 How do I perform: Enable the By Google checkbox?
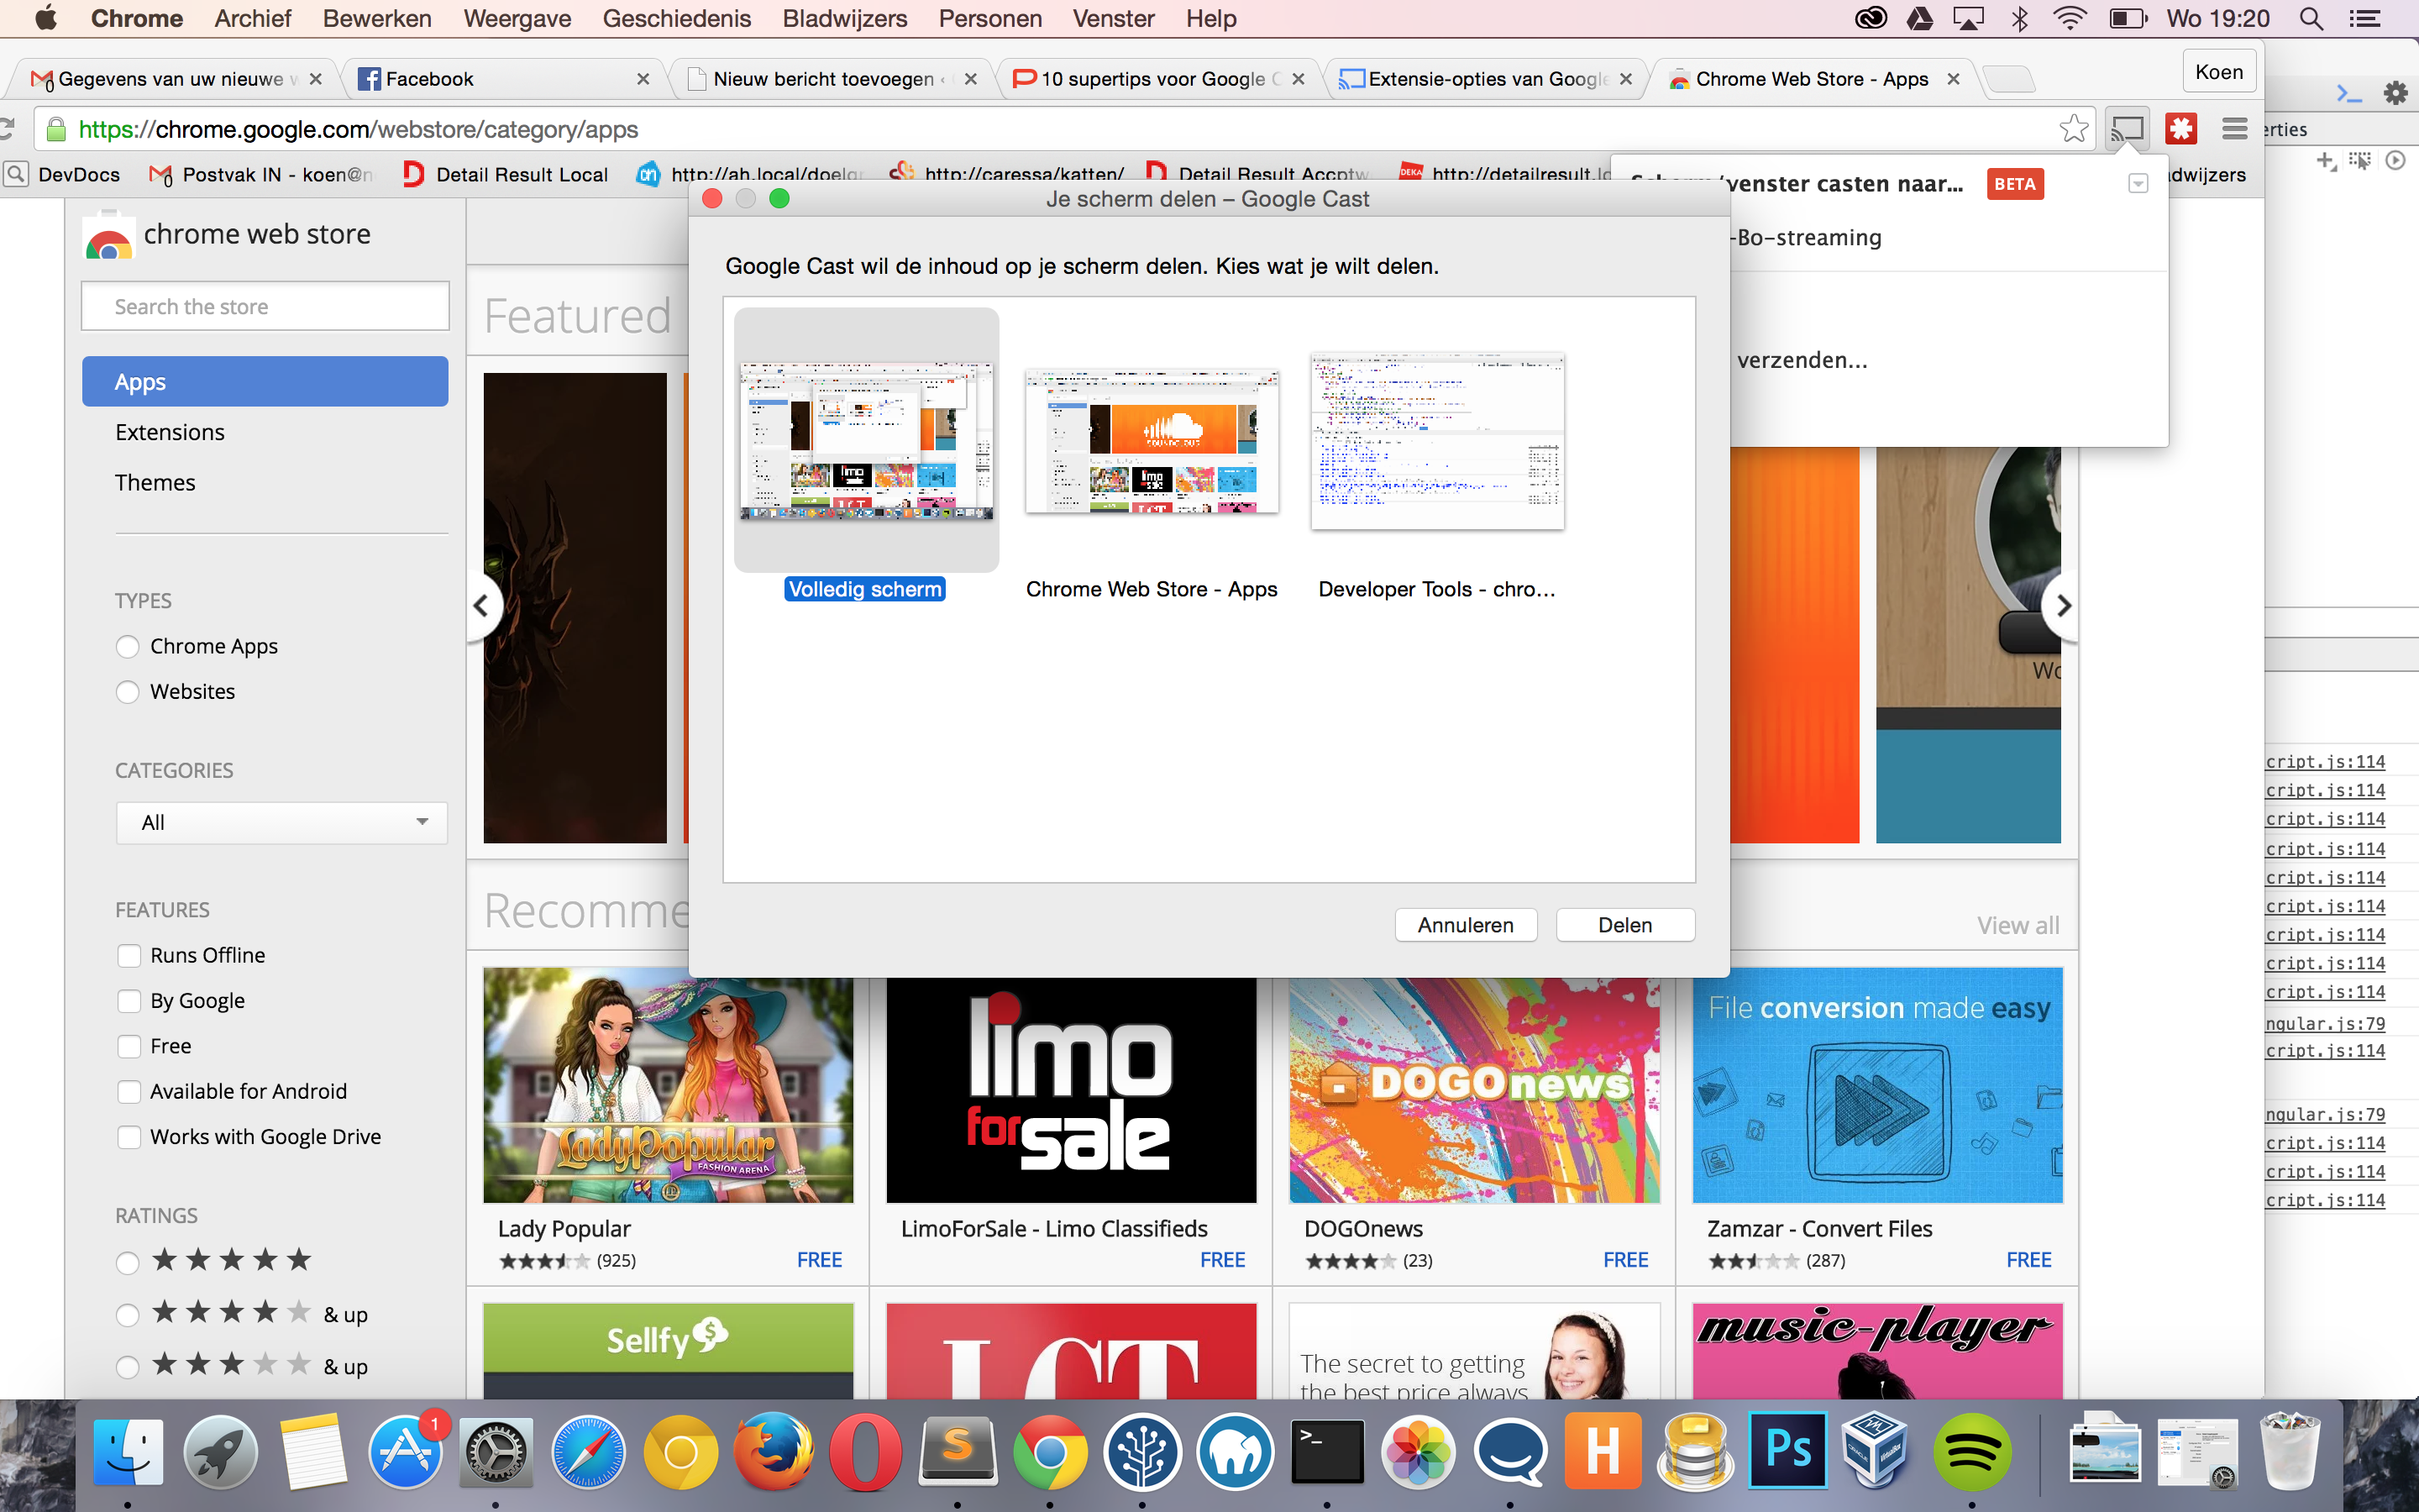[x=129, y=1001]
